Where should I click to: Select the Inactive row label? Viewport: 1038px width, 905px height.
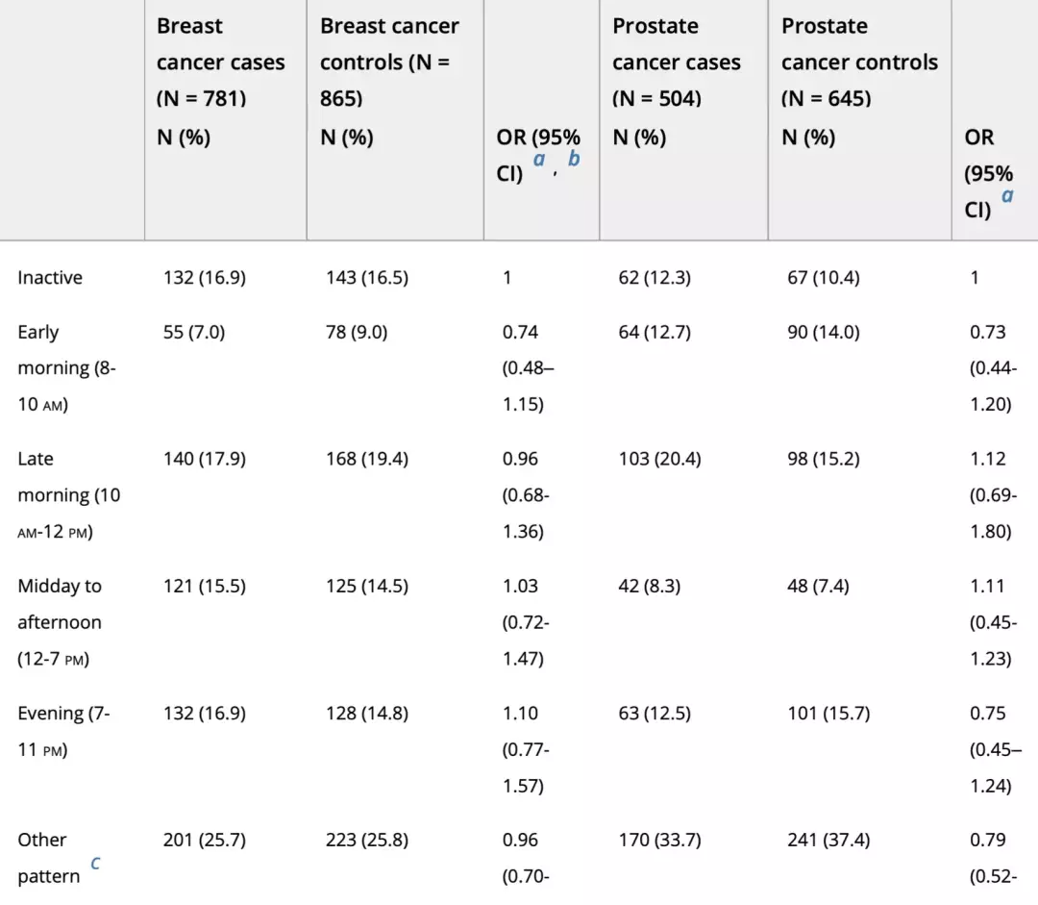(50, 278)
